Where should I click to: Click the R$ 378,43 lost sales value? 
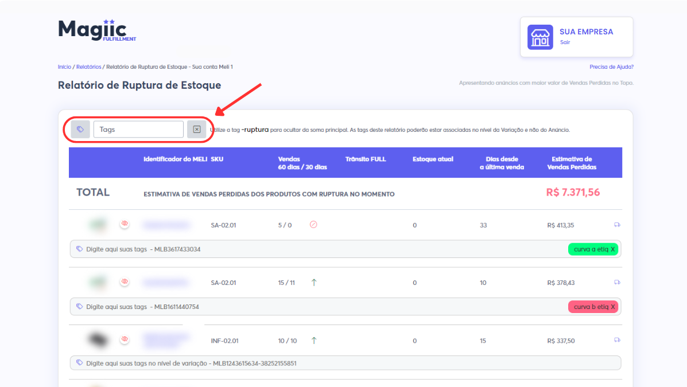pos(560,283)
